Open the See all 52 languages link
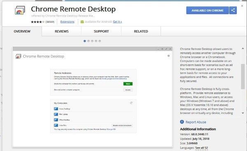The image size is (247, 151). (202, 148)
